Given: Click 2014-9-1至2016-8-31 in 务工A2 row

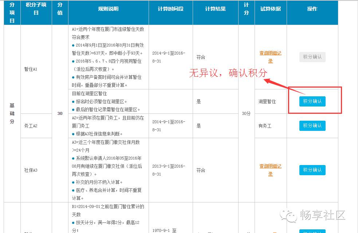Looking at the screenshot, I should (171, 126).
